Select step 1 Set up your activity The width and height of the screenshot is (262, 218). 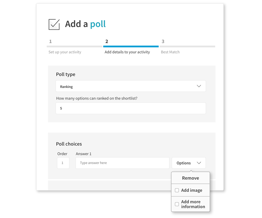click(x=65, y=52)
